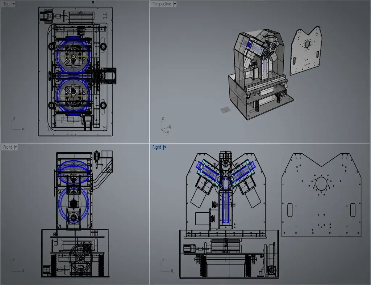The height and width of the screenshot is (285, 371).
Task: Click the Right viewport menu arrow
Action: pyautogui.click(x=164, y=147)
